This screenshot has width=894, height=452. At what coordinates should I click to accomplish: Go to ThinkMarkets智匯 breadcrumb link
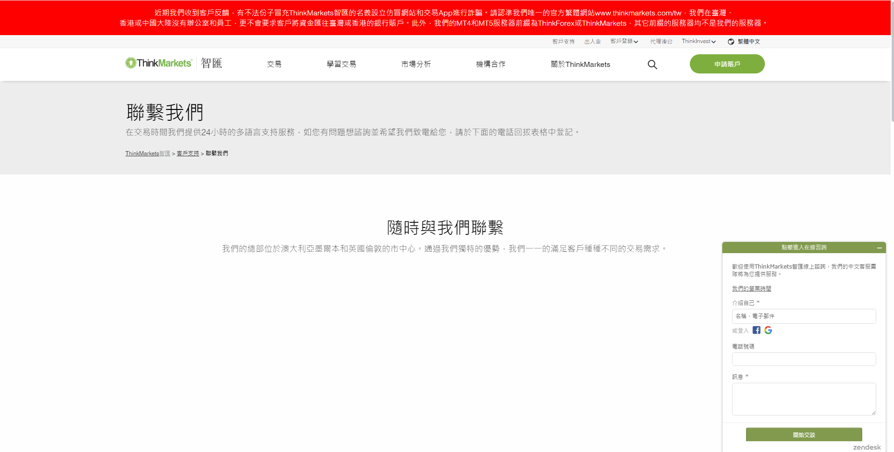point(147,153)
